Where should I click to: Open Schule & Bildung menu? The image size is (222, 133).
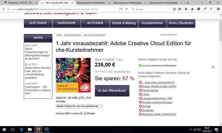124,23
